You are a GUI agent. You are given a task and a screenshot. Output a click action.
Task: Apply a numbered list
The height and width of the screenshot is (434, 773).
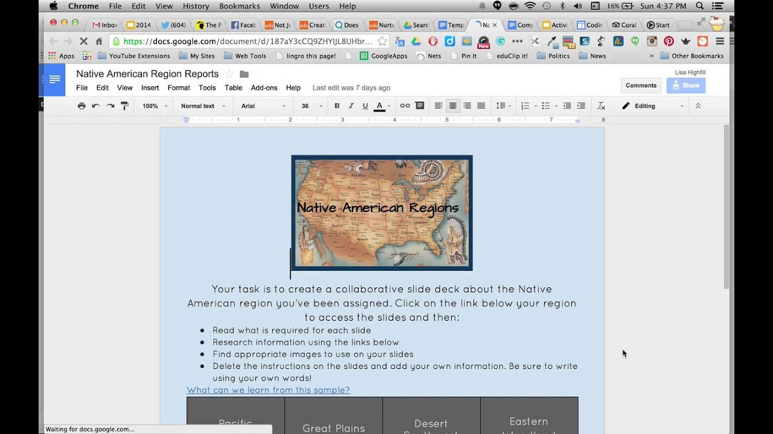point(525,105)
